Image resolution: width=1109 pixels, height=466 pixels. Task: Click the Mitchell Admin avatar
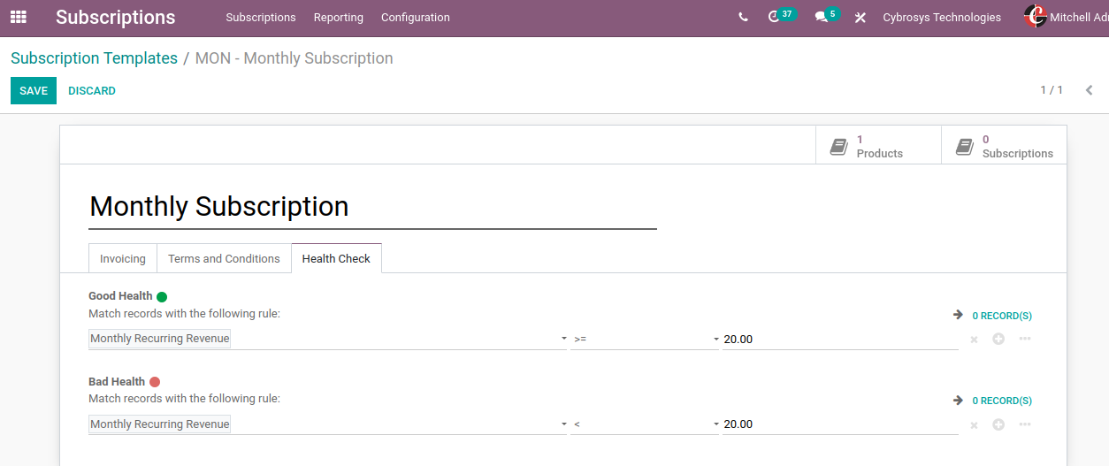pos(1035,17)
